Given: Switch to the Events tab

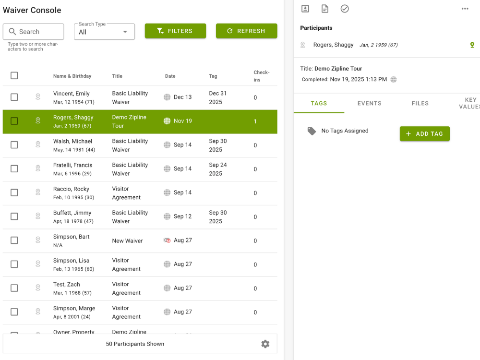Looking at the screenshot, I should tap(369, 103).
